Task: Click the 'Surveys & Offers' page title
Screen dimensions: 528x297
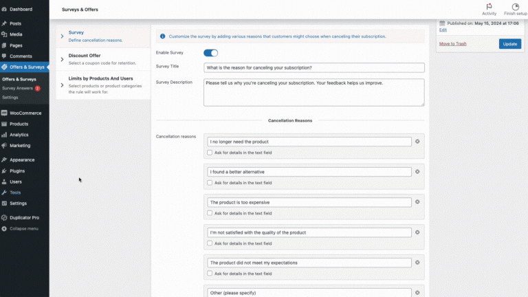Action: [80, 10]
